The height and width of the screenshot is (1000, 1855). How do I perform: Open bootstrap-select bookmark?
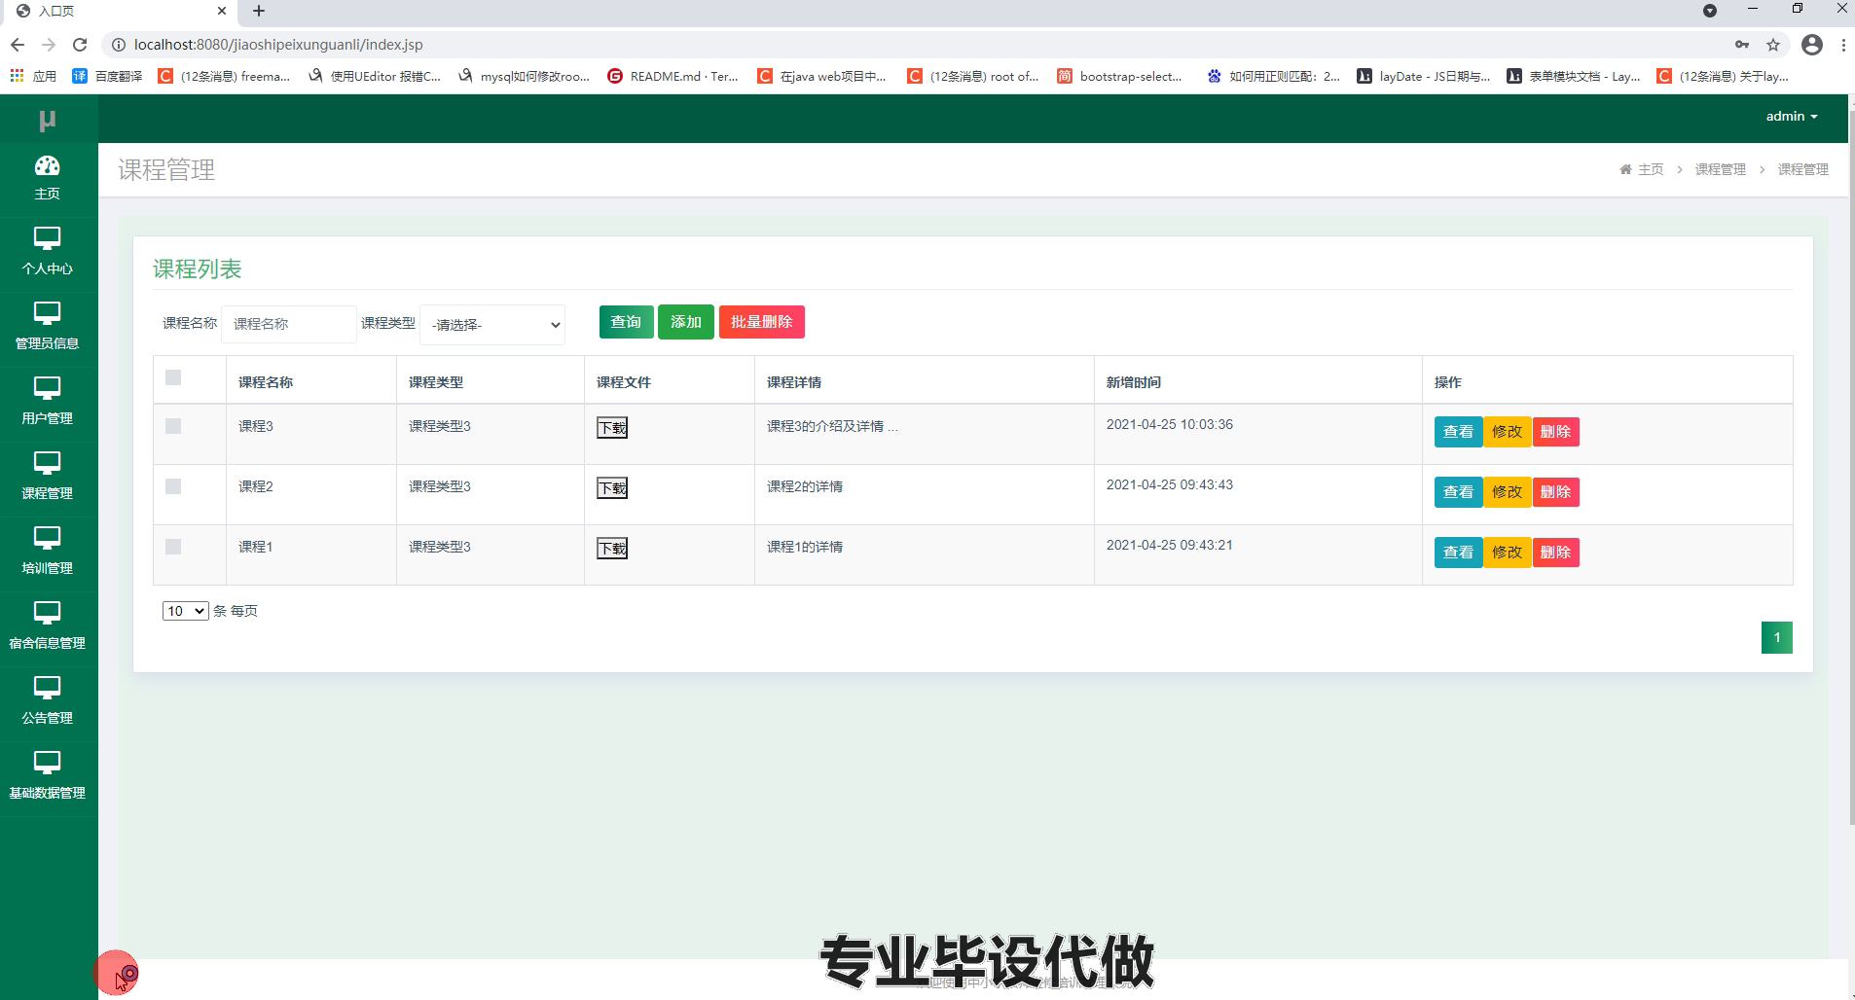click(1119, 76)
